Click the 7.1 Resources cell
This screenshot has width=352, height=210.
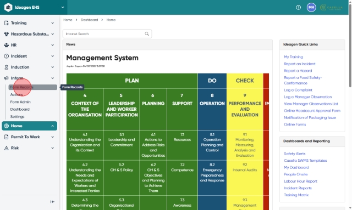click(x=182, y=145)
